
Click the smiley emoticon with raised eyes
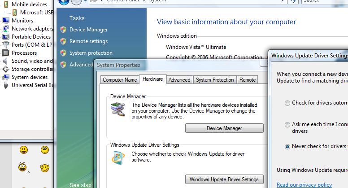[45, 150]
